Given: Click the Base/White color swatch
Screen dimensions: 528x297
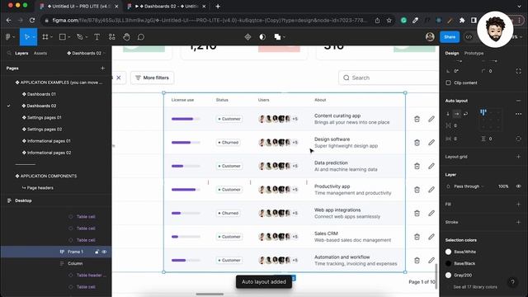Looking at the screenshot, I should pos(448,252).
